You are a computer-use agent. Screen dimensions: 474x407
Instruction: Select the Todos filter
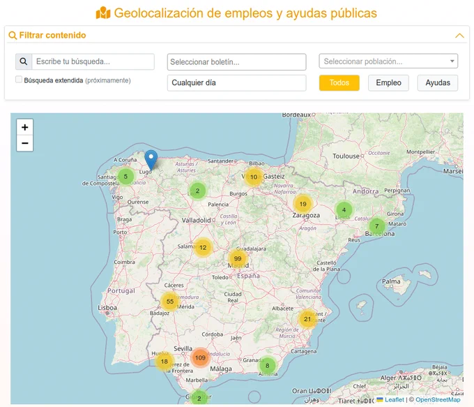pos(339,82)
